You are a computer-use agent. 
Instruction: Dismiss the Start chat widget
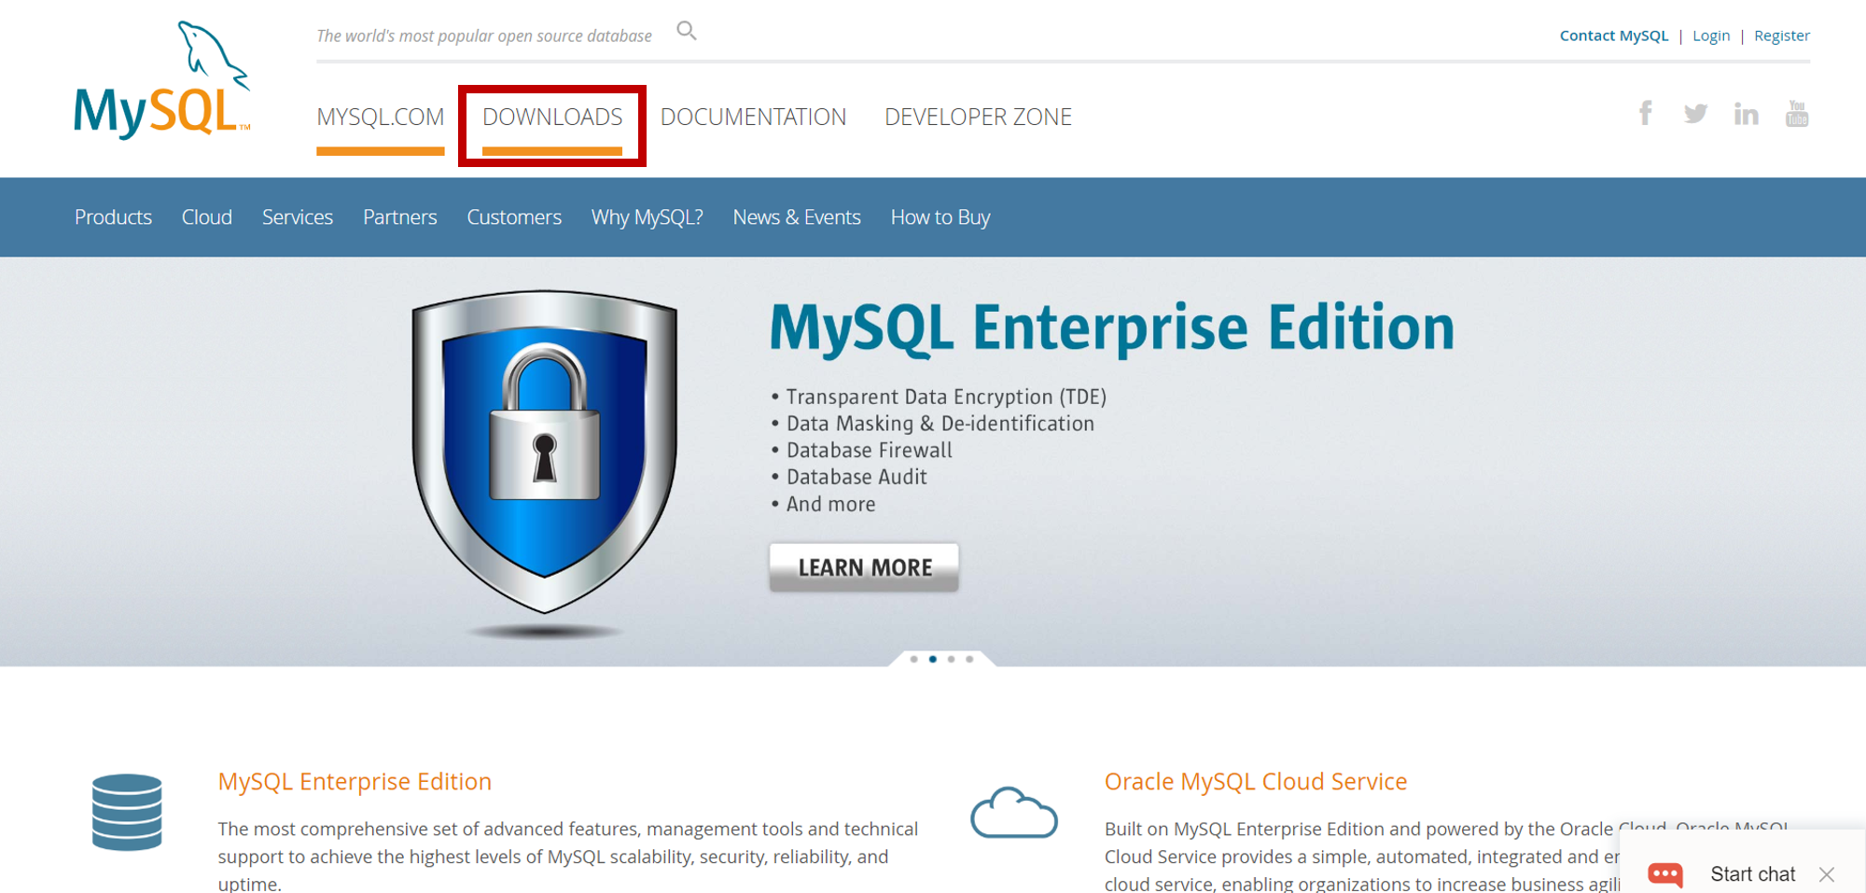coord(1827,874)
